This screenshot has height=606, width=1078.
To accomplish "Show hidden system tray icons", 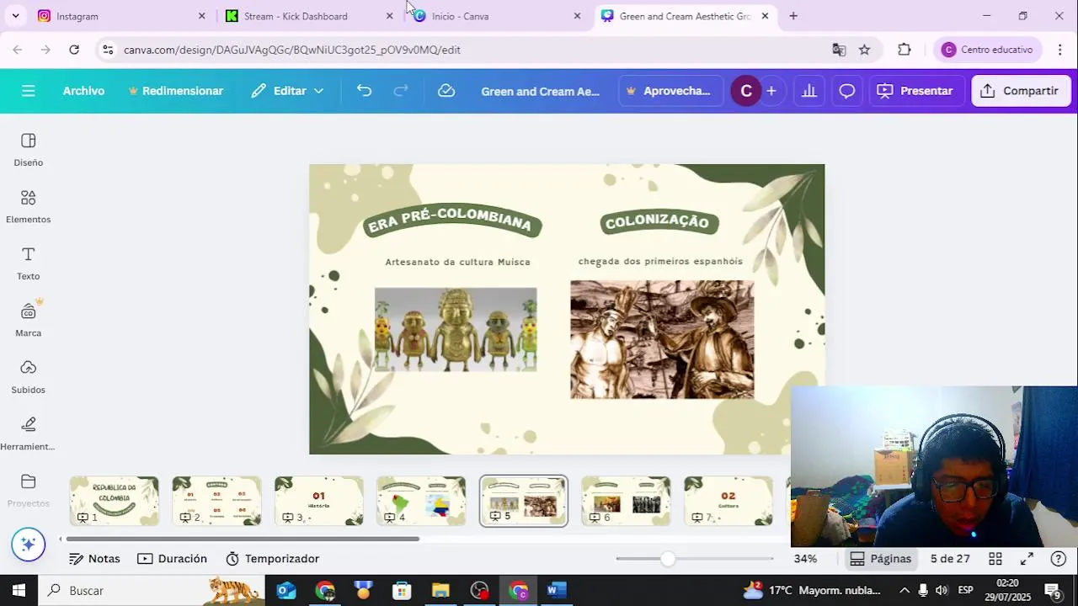I will pos(905,590).
